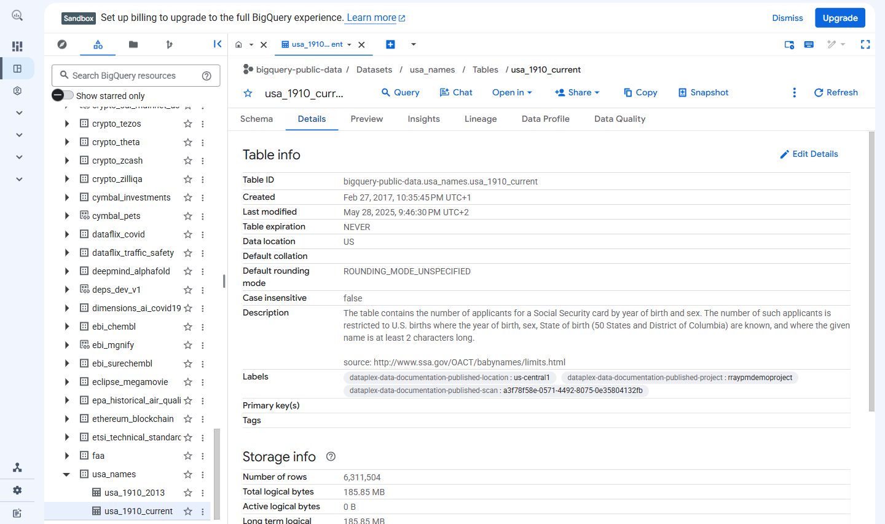885x524 pixels.
Task: Open the keyboard shortcuts icon
Action: (809, 44)
